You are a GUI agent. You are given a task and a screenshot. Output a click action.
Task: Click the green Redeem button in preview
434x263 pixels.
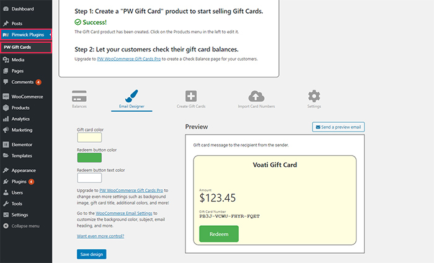[x=219, y=234]
